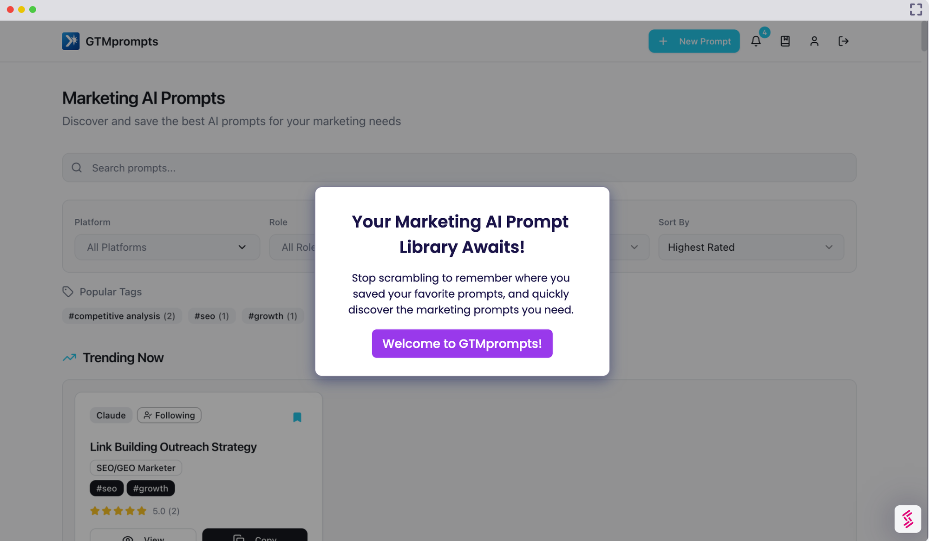Click the pink widget icon bottom-right
929x541 pixels.
click(908, 519)
